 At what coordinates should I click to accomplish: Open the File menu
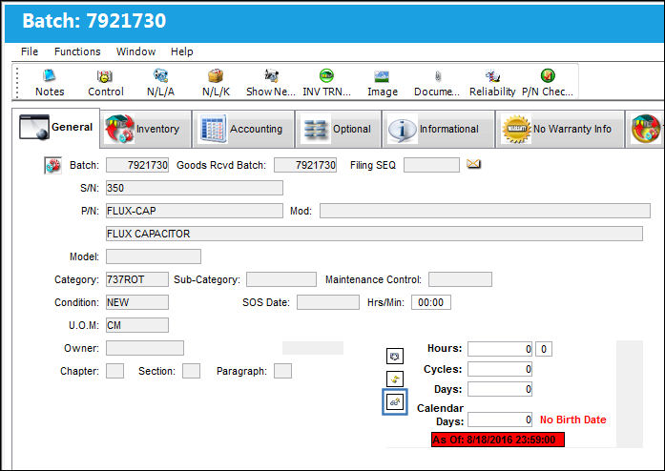30,51
